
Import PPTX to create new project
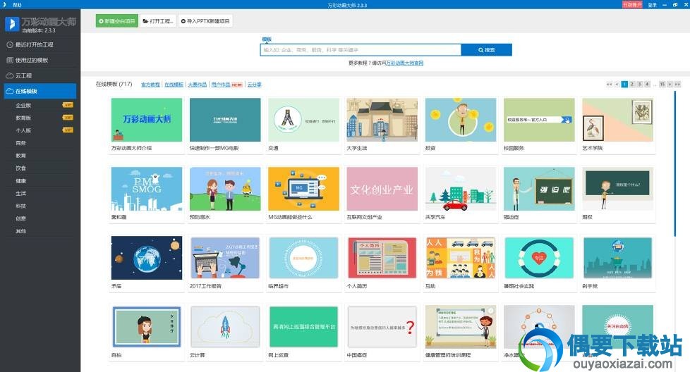(205, 20)
